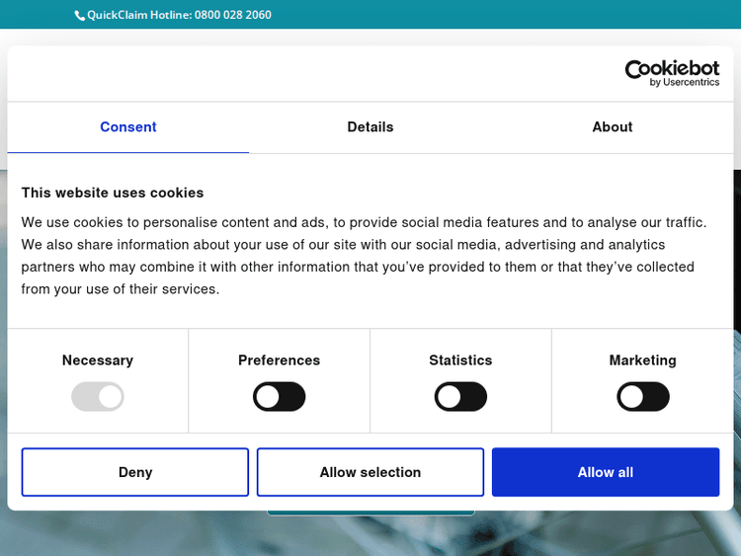The height and width of the screenshot is (556, 741).
Task: Accept cookies with Allow all button
Action: click(x=605, y=472)
